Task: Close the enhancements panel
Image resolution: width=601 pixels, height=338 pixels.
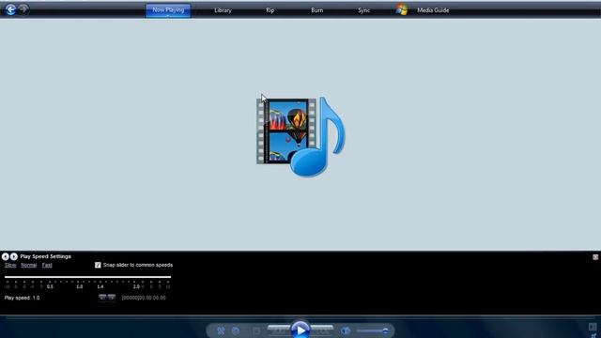Action: pyautogui.click(x=595, y=257)
